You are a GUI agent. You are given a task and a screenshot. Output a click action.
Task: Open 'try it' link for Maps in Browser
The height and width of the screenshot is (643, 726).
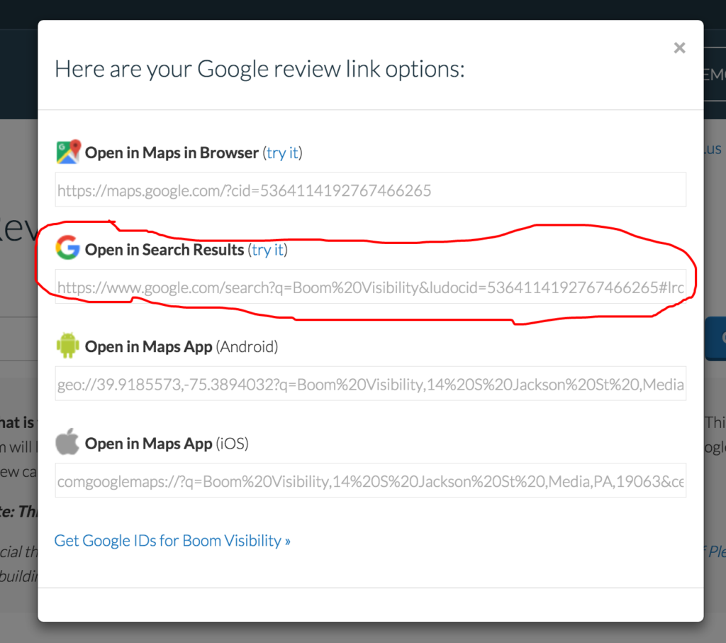[x=282, y=153]
